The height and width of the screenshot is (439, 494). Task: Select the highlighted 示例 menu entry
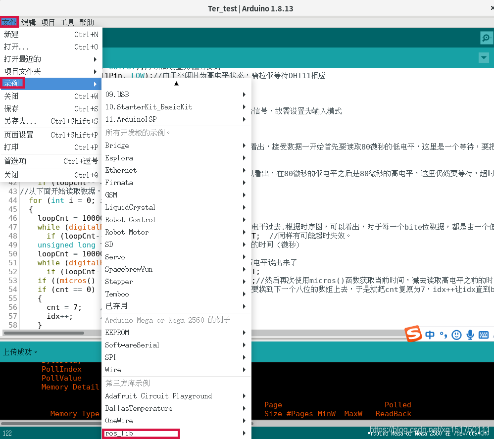pos(51,84)
